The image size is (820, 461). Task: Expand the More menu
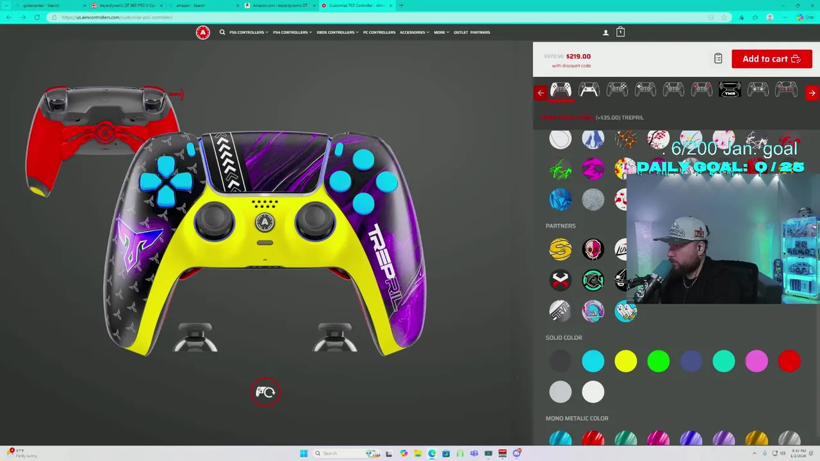coord(441,32)
